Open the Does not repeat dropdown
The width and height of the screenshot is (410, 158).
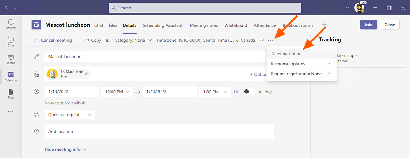tap(70, 115)
